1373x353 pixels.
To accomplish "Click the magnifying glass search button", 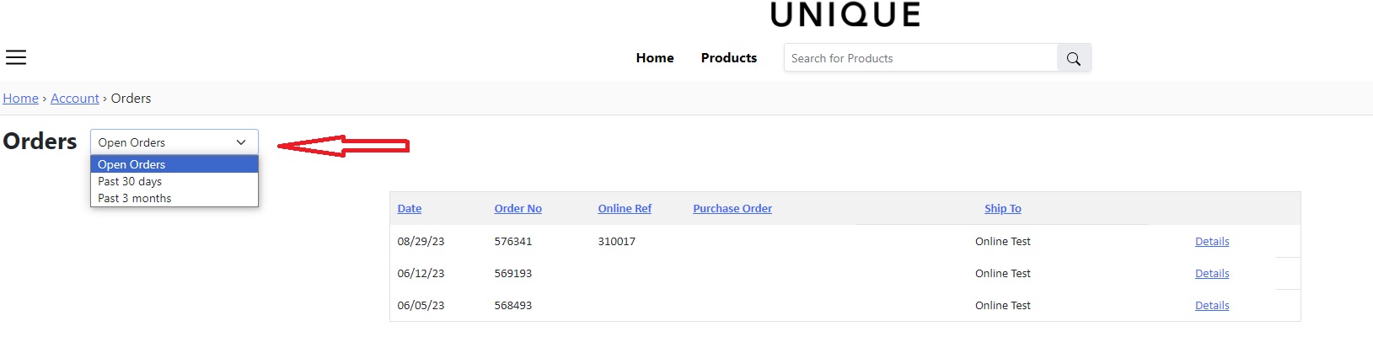I will click(x=1073, y=58).
